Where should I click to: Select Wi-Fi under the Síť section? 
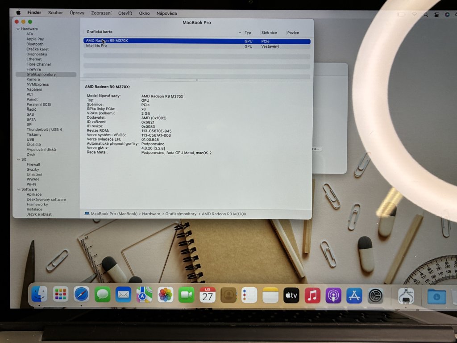tap(31, 184)
